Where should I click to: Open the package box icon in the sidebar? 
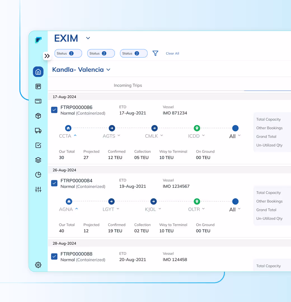point(38,116)
